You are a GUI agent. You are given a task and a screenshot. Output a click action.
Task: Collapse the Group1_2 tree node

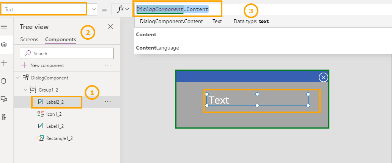(x=25, y=90)
